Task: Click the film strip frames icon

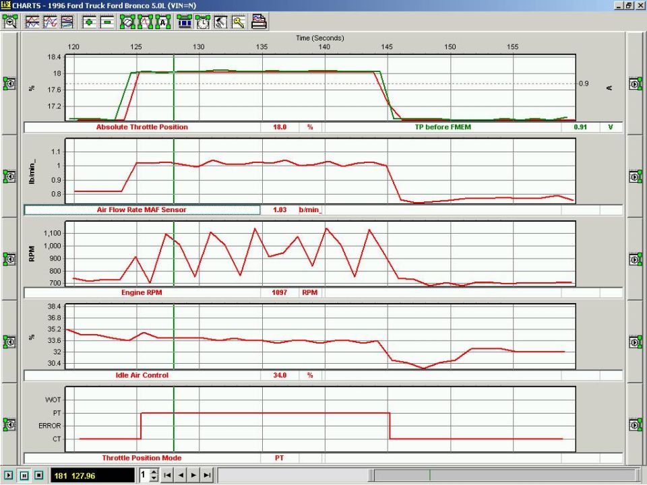Action: tap(185, 22)
